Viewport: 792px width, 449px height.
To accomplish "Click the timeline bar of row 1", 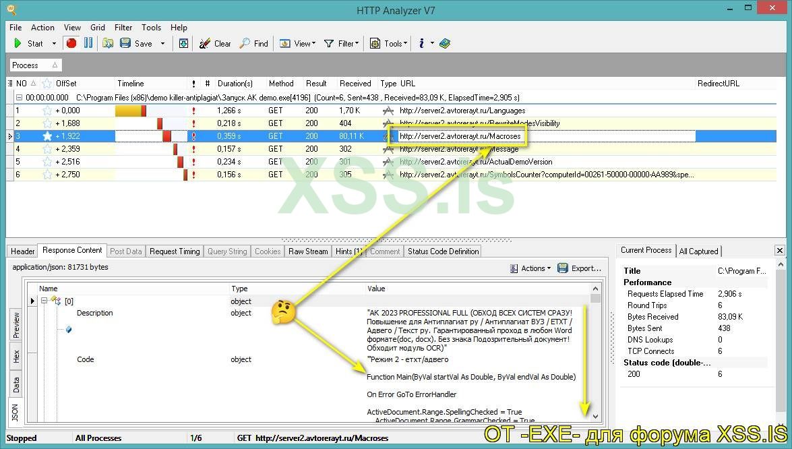I will 131,111.
